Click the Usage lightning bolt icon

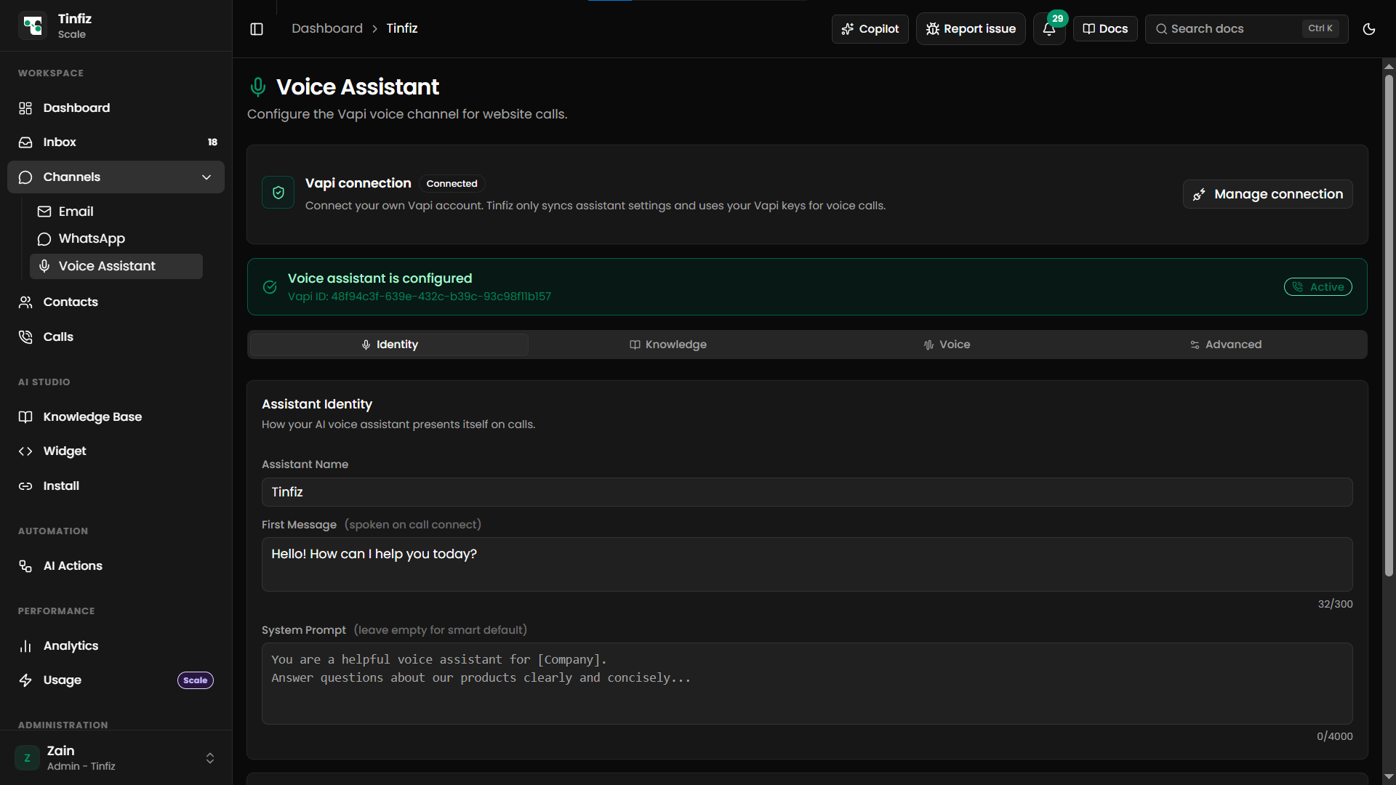(x=25, y=680)
